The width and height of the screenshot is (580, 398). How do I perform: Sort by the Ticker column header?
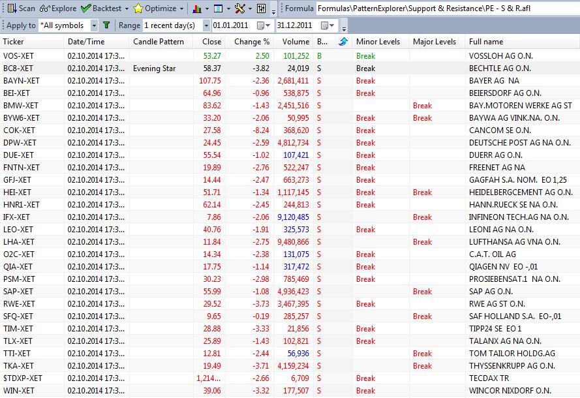[32, 41]
